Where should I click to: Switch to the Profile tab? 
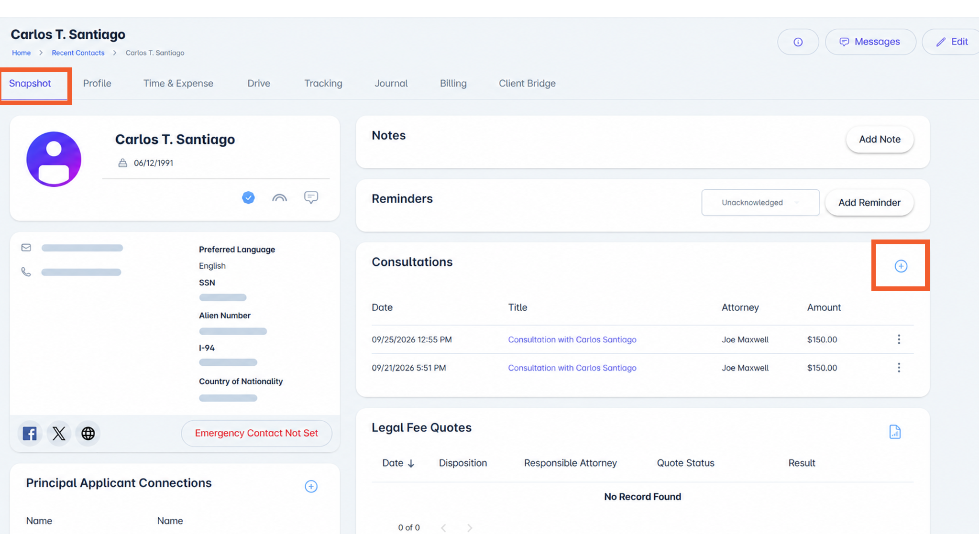[x=97, y=84]
